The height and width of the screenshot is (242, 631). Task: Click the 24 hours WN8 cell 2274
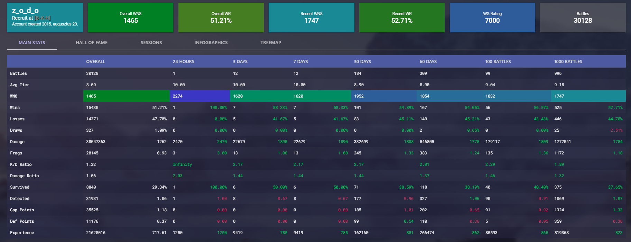[x=200, y=96]
